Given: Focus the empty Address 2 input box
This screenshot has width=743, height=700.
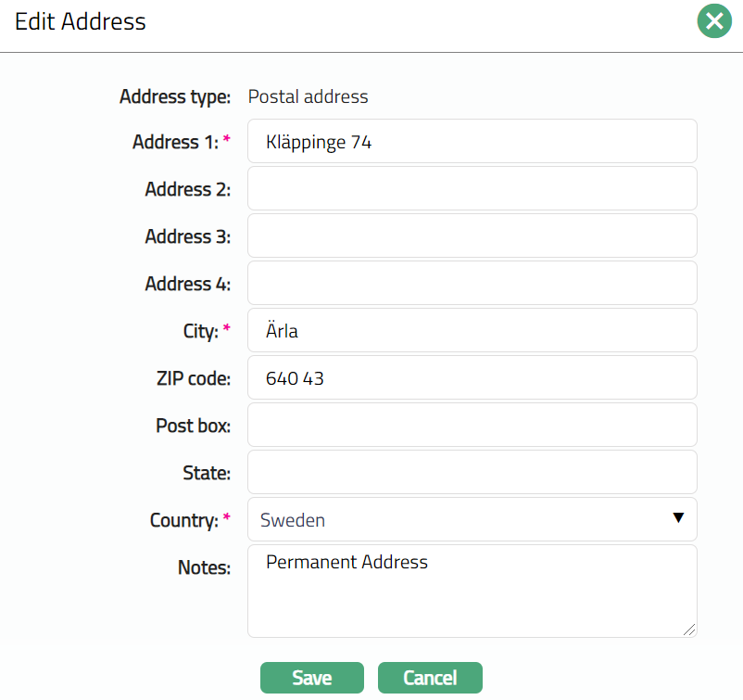Looking at the screenshot, I should (x=472, y=189).
